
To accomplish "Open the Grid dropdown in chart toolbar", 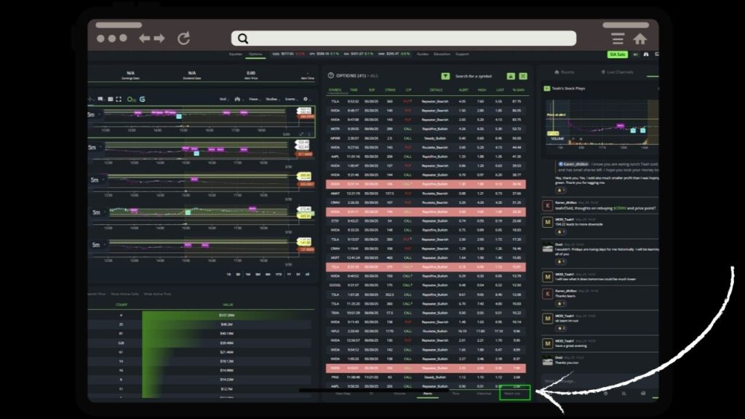I will click(x=224, y=99).
